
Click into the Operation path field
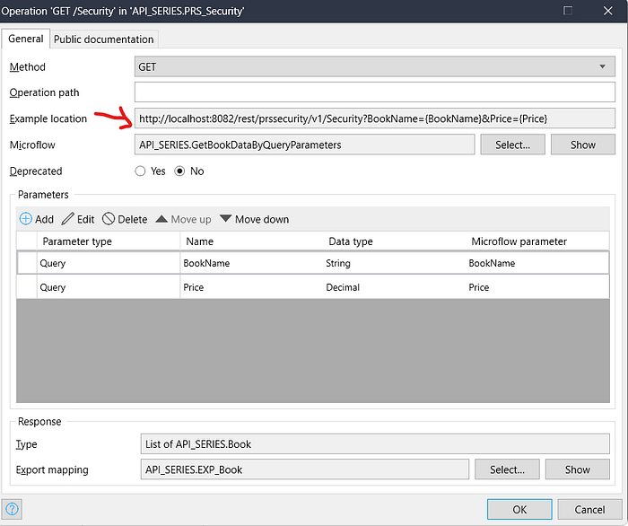(x=374, y=92)
